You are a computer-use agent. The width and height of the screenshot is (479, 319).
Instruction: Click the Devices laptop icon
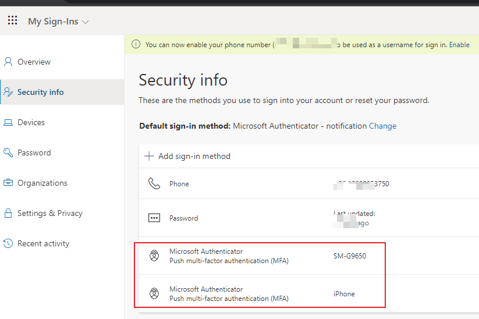(8, 122)
